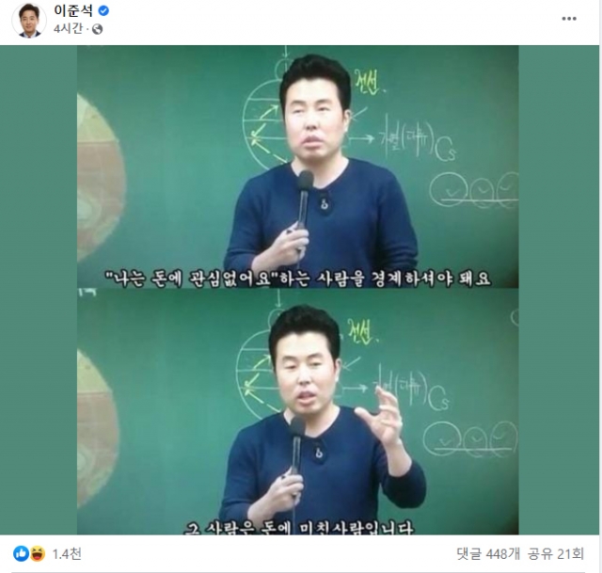Show the 댓글 448개 comments
This screenshot has height=573, width=602.
coord(488,553)
